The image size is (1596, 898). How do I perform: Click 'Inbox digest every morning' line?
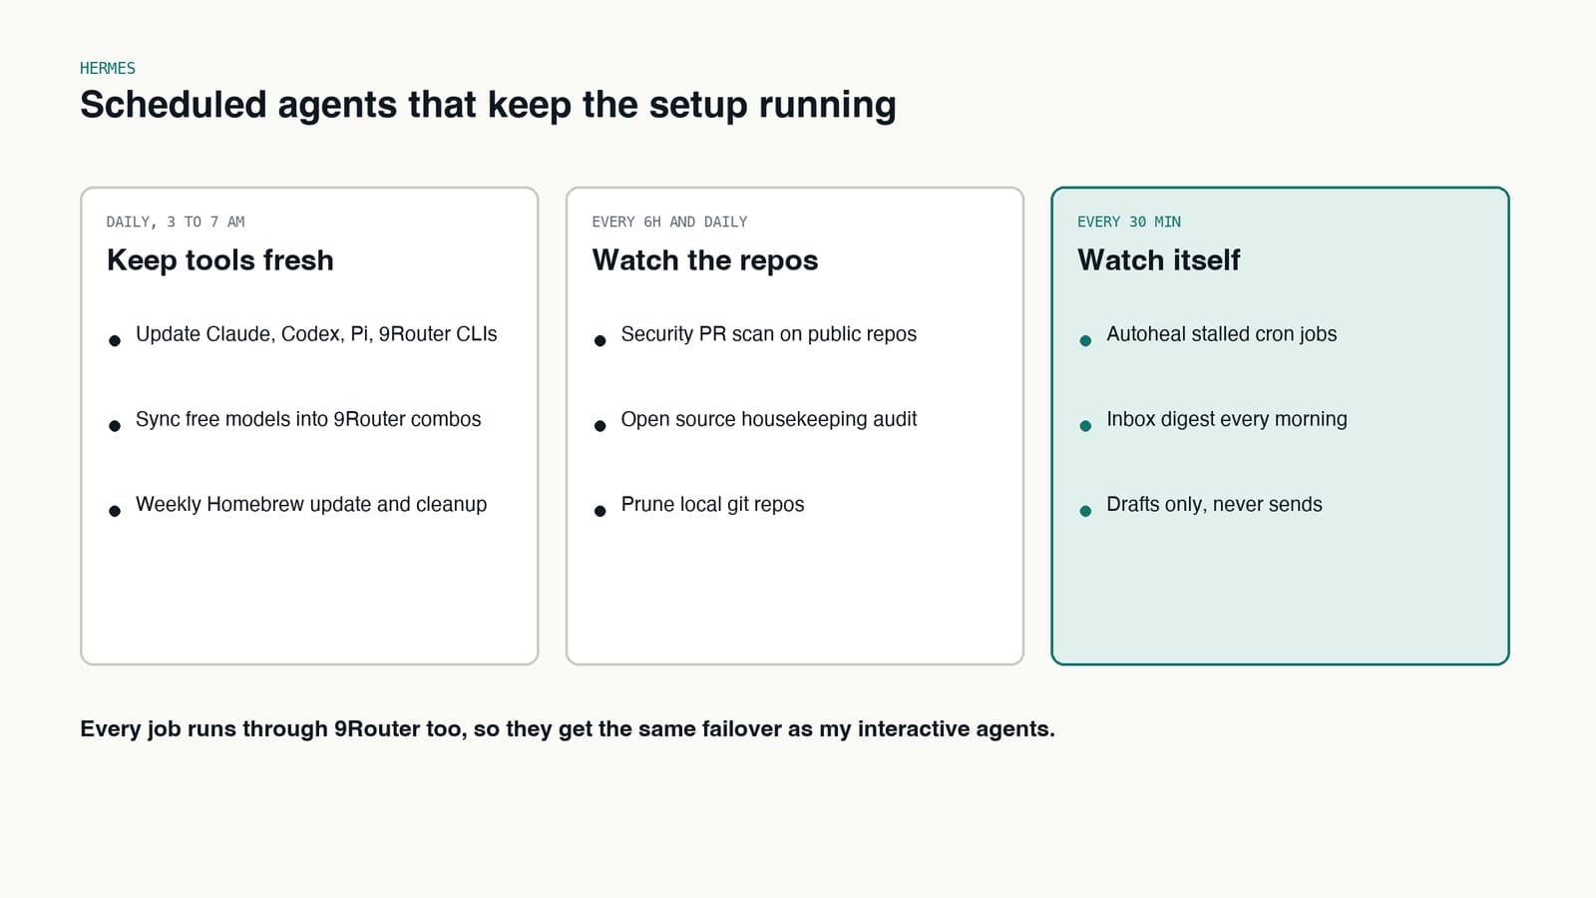click(1227, 419)
